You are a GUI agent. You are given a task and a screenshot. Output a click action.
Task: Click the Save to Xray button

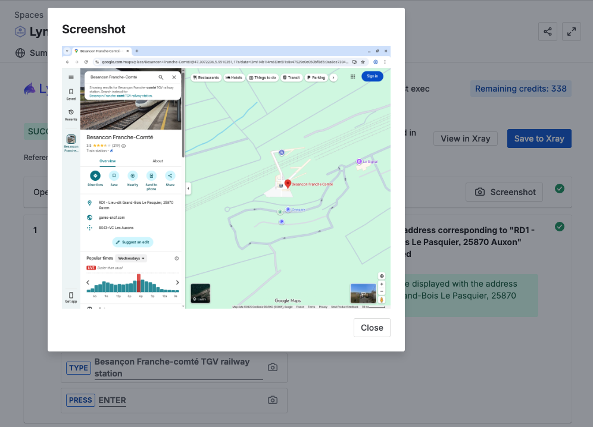pos(539,139)
